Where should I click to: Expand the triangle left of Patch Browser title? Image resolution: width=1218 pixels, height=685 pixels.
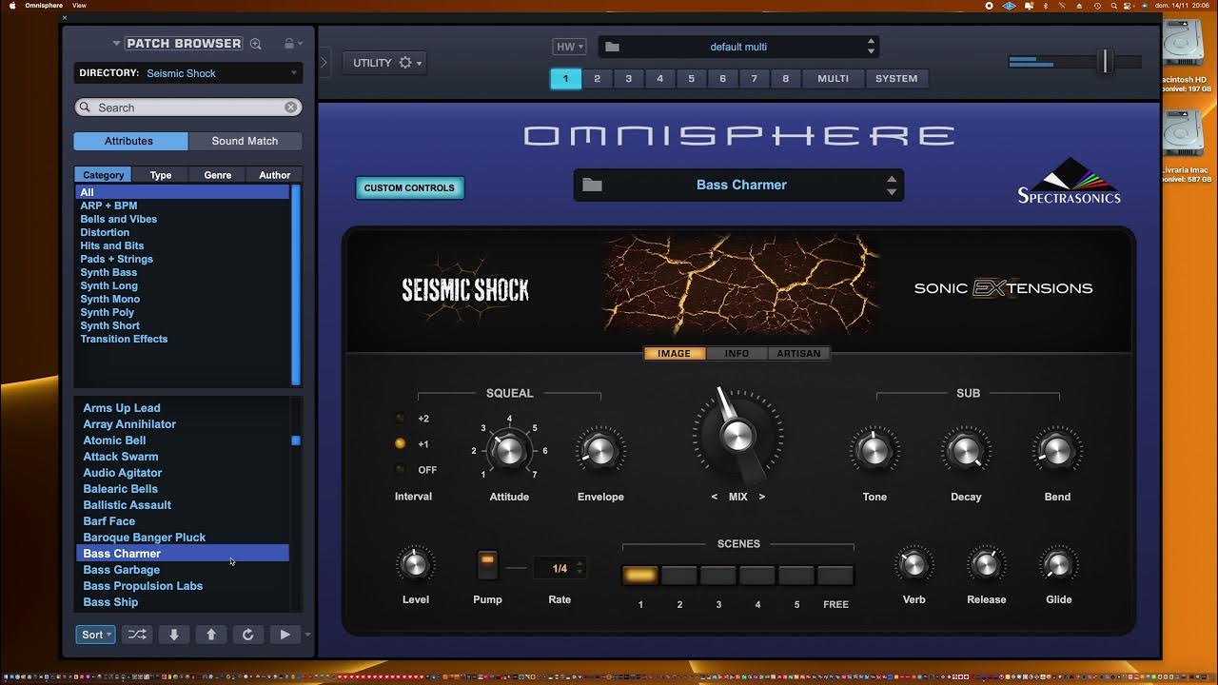click(x=117, y=44)
